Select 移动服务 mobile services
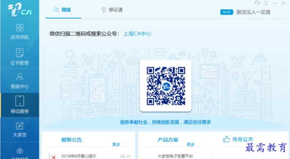290x159 pixels. (19, 105)
